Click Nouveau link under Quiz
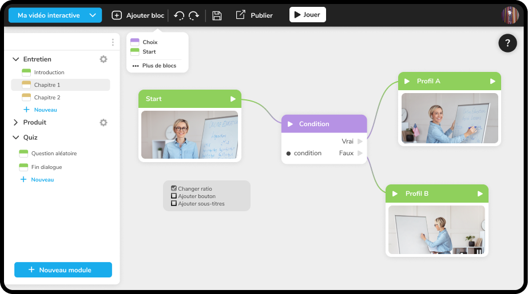Screen dimensions: 528x294 pos(42,180)
